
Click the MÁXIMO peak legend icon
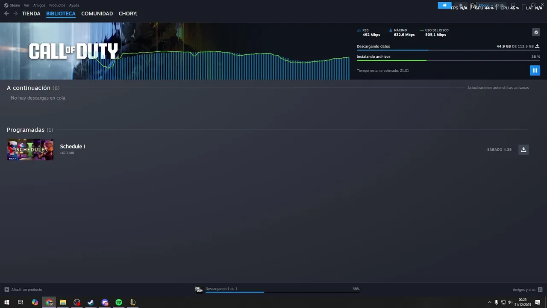coord(390,30)
